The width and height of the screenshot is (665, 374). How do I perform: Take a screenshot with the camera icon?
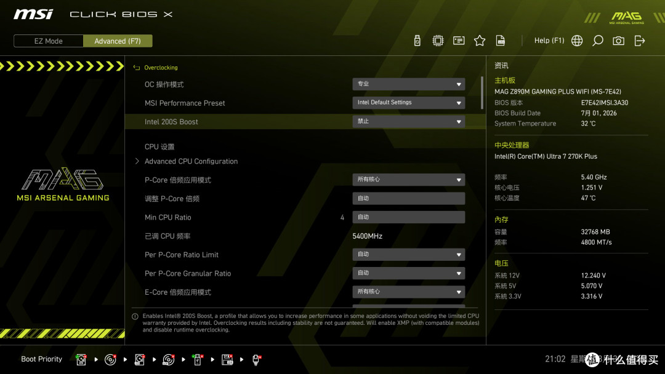618,41
